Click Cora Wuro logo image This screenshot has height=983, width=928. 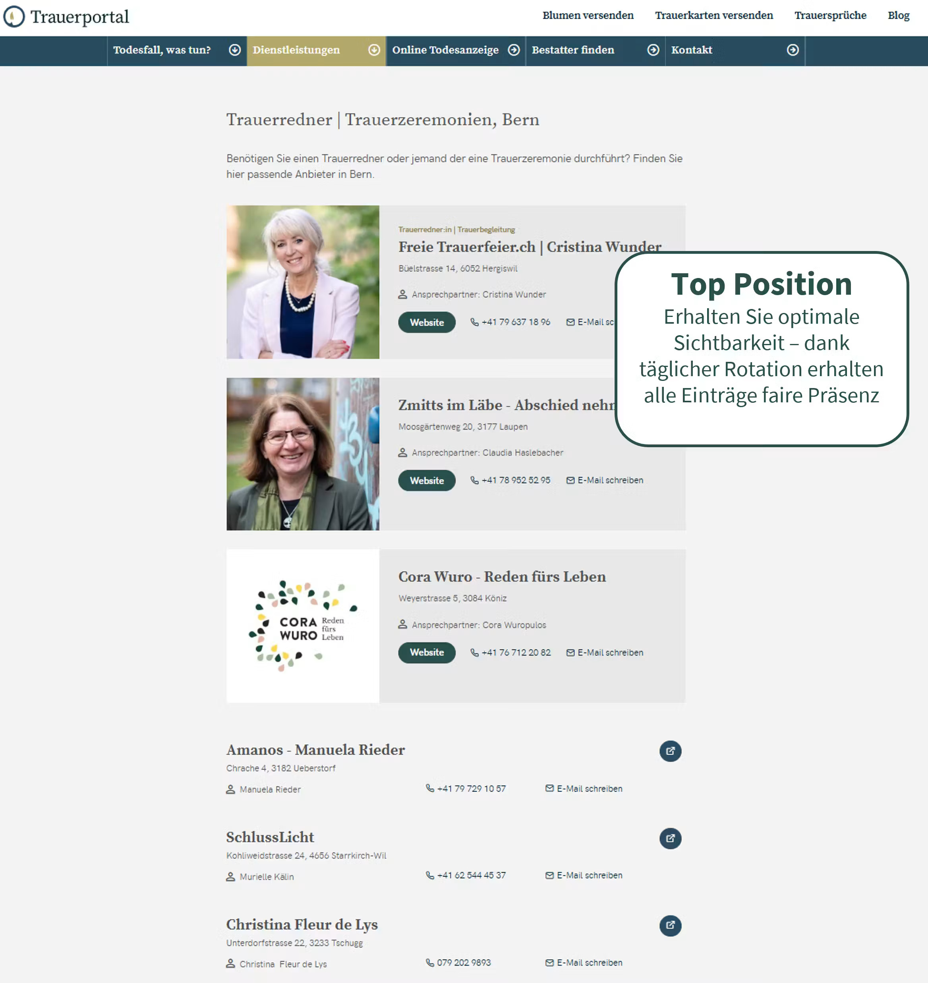(x=303, y=626)
